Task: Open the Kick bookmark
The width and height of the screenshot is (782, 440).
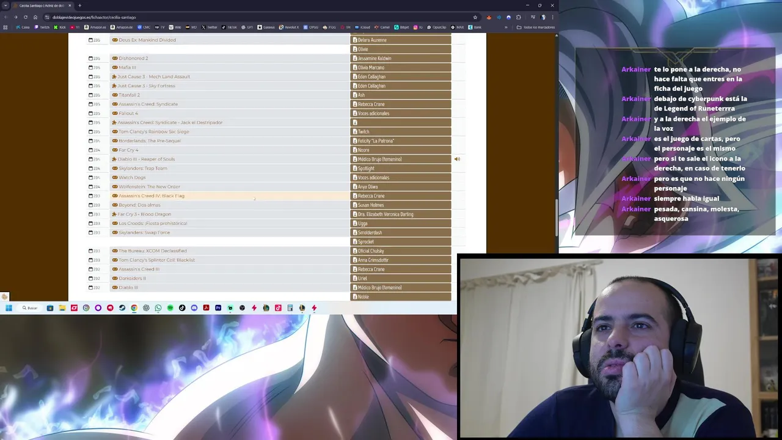Action: [60, 27]
